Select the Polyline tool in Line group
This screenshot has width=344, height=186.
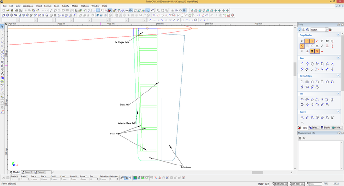(x=307, y=64)
